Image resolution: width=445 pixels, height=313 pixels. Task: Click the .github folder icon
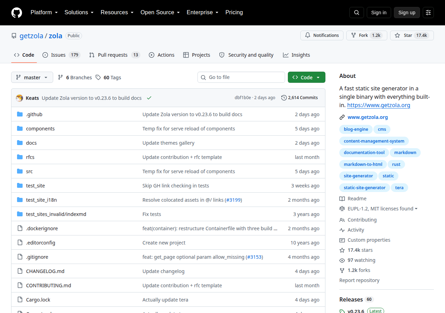tap(20, 114)
